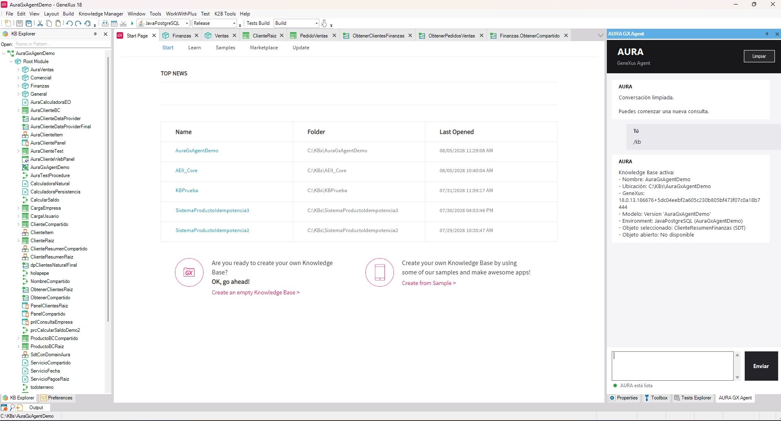
Task: Open the Marketplace section of Start Page
Action: pos(264,48)
